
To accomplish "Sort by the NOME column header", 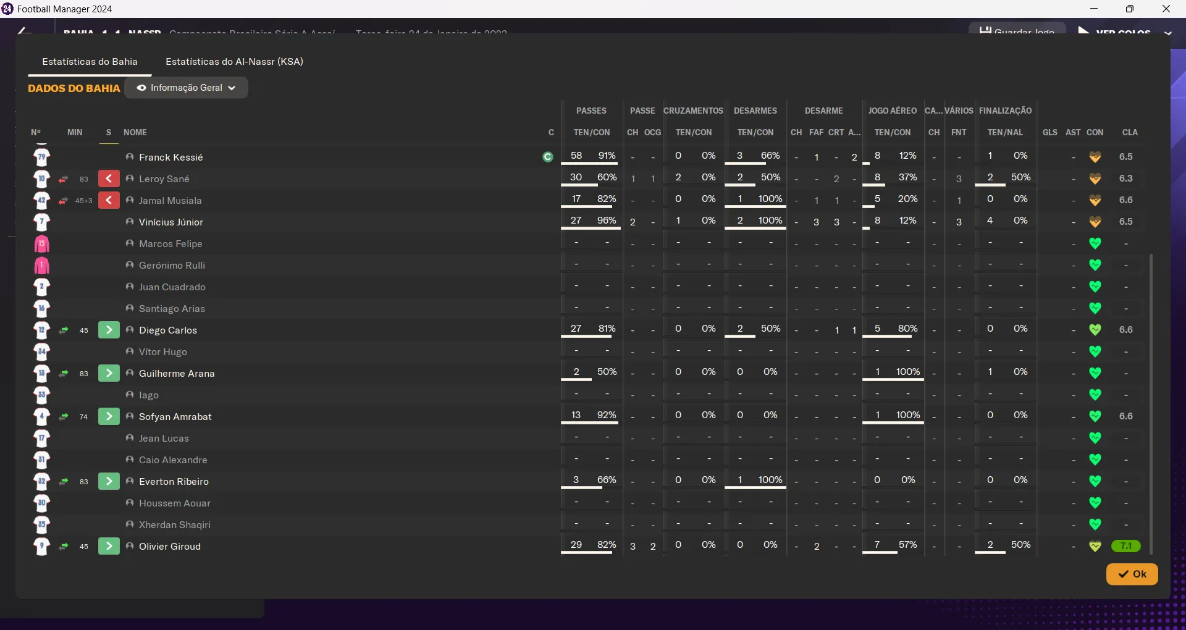I will point(135,132).
